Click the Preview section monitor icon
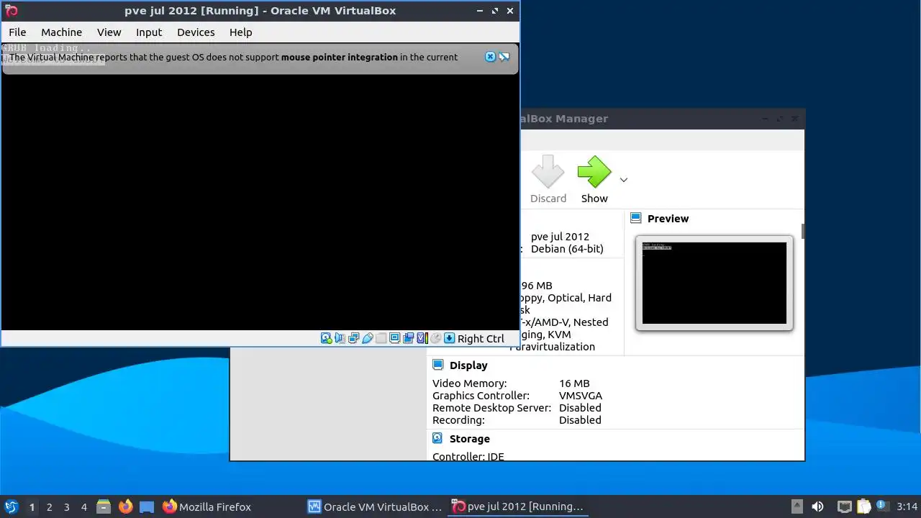921x518 pixels. [x=636, y=218]
